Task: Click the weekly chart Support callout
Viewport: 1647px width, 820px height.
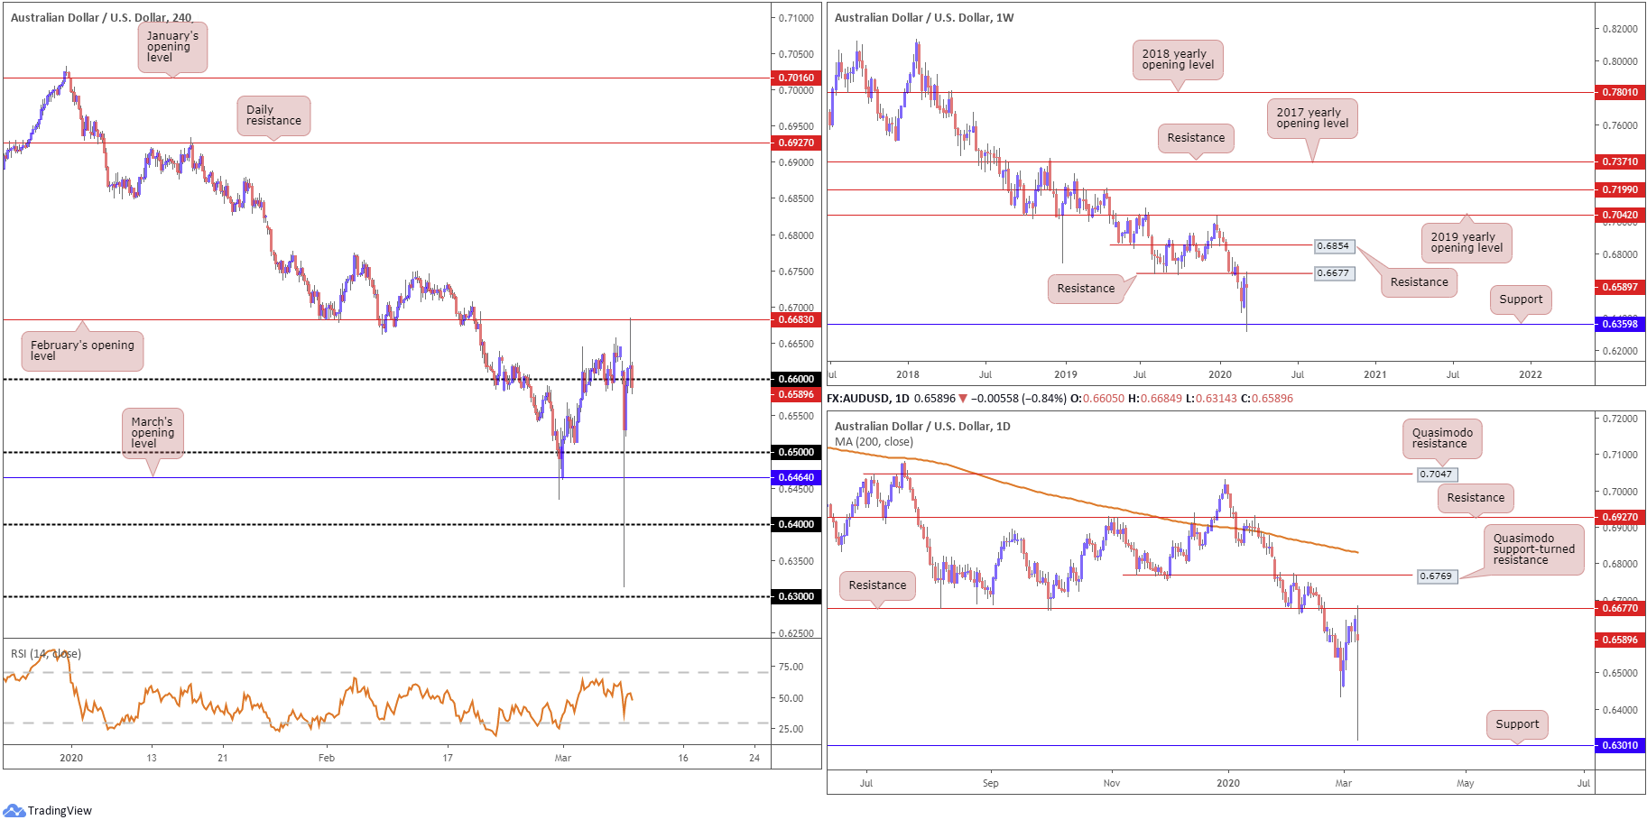Action: tap(1521, 299)
